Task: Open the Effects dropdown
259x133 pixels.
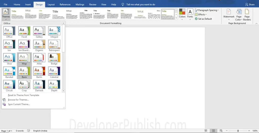Action: pos(201,15)
